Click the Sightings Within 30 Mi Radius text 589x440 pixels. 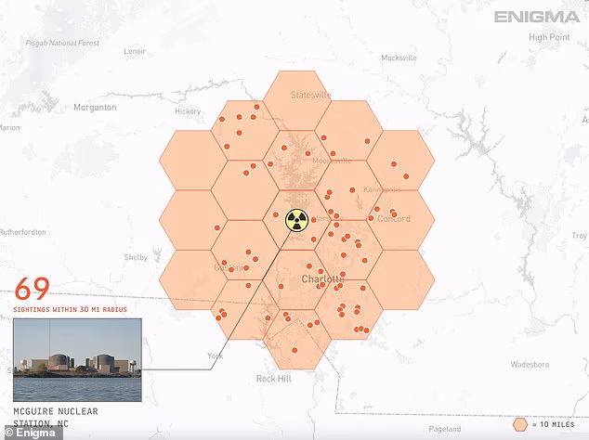(71, 308)
